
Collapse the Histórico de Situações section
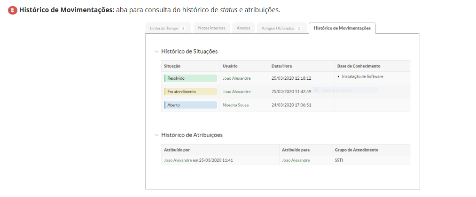(157, 52)
